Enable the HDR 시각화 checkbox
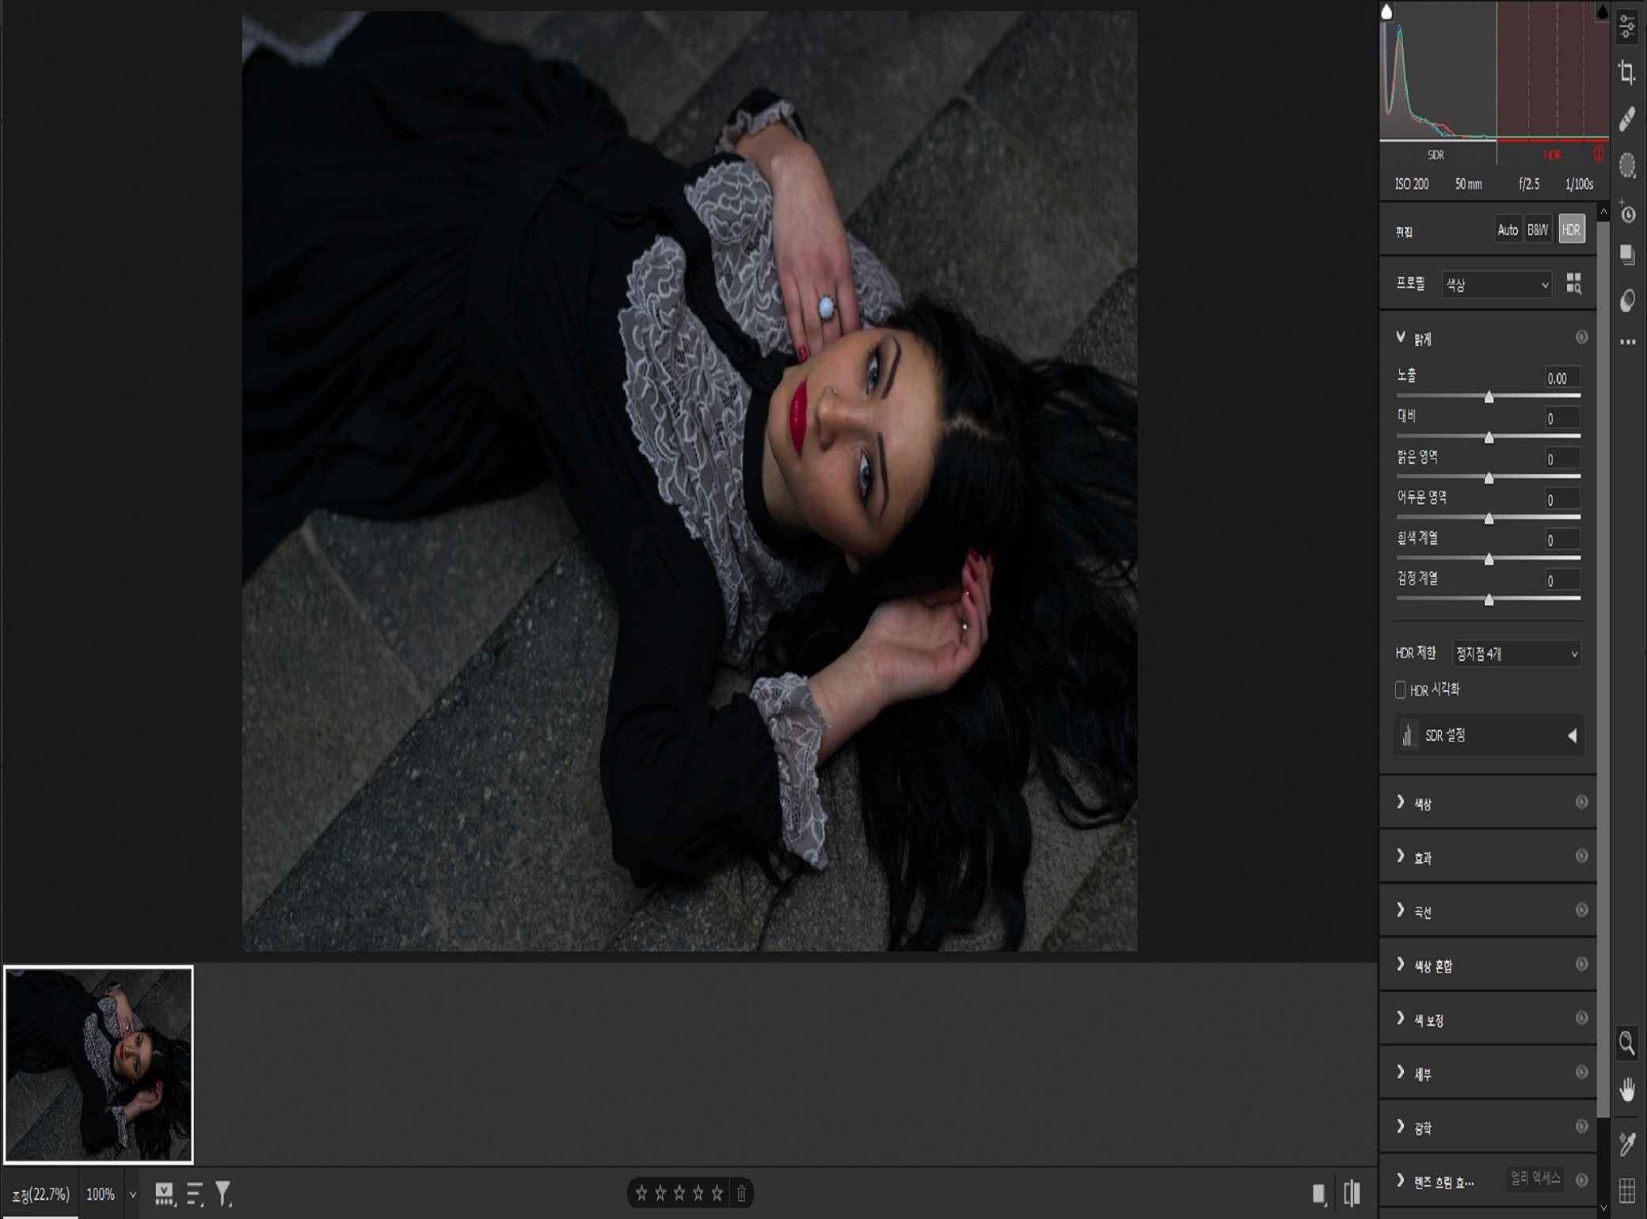The height and width of the screenshot is (1219, 1647). pyautogui.click(x=1400, y=689)
